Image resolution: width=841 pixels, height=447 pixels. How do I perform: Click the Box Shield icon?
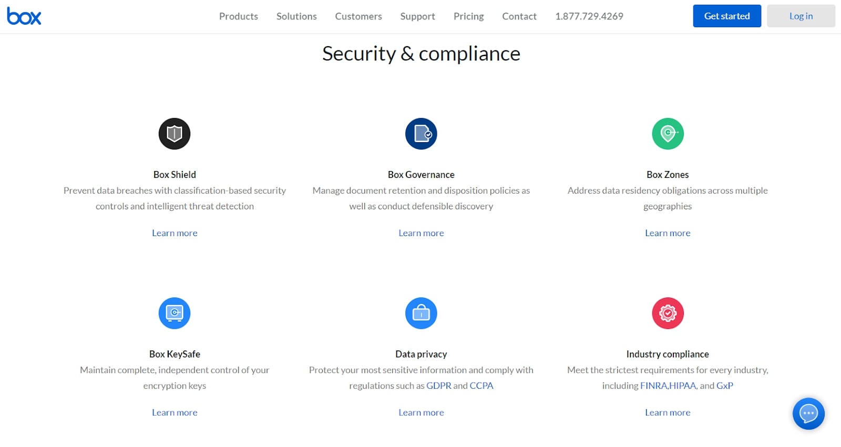coord(175,134)
